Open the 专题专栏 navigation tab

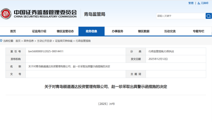[198, 31]
